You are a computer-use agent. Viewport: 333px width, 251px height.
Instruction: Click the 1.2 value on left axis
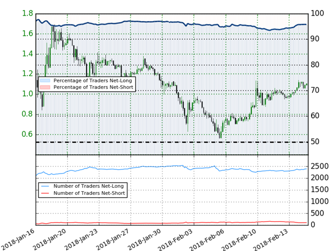pyautogui.click(x=27, y=74)
